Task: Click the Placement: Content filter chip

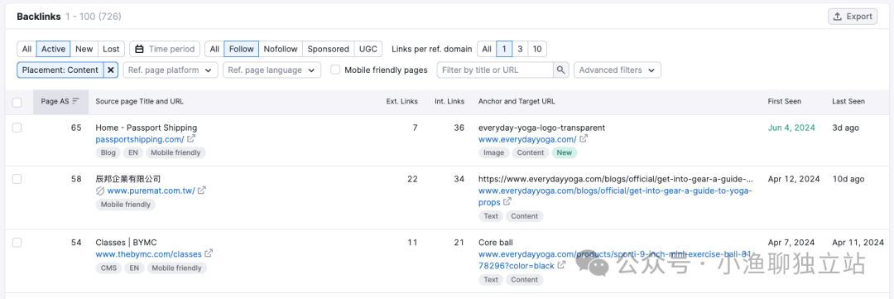Action: (60, 70)
